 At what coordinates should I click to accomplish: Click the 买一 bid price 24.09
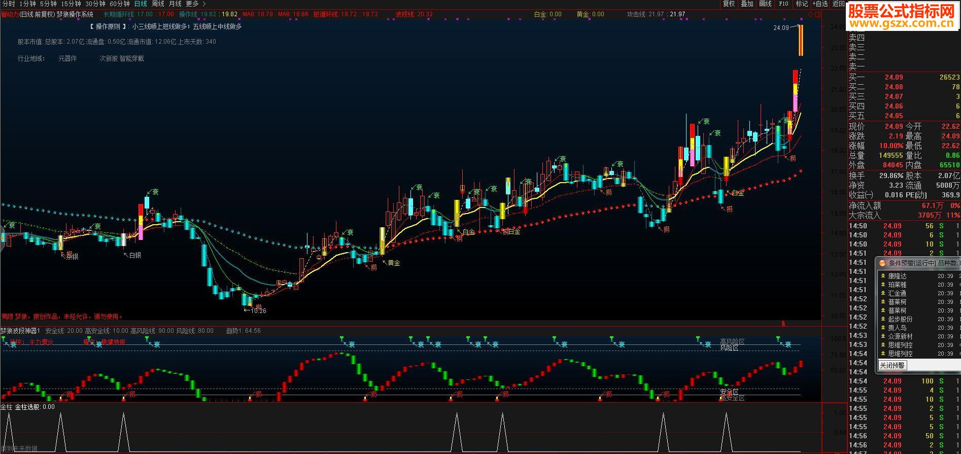(x=894, y=78)
